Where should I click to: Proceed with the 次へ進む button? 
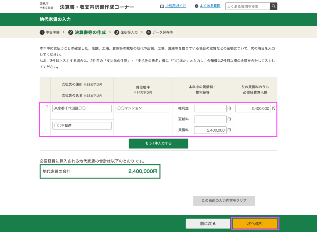point(255,224)
